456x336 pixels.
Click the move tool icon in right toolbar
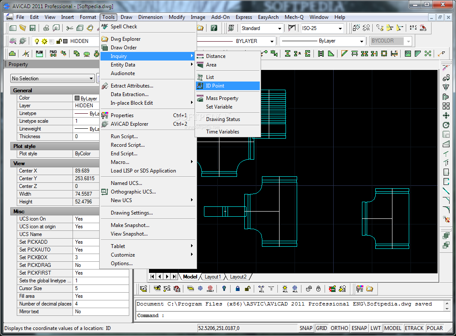tap(446, 116)
